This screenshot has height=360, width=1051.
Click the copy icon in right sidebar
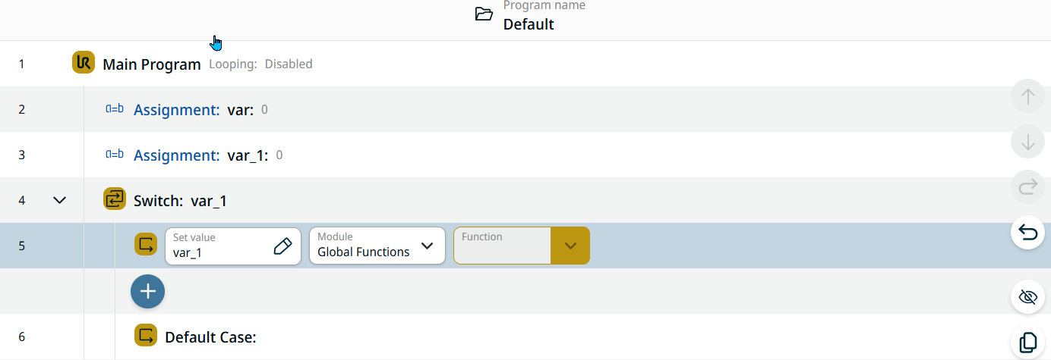tap(1027, 342)
